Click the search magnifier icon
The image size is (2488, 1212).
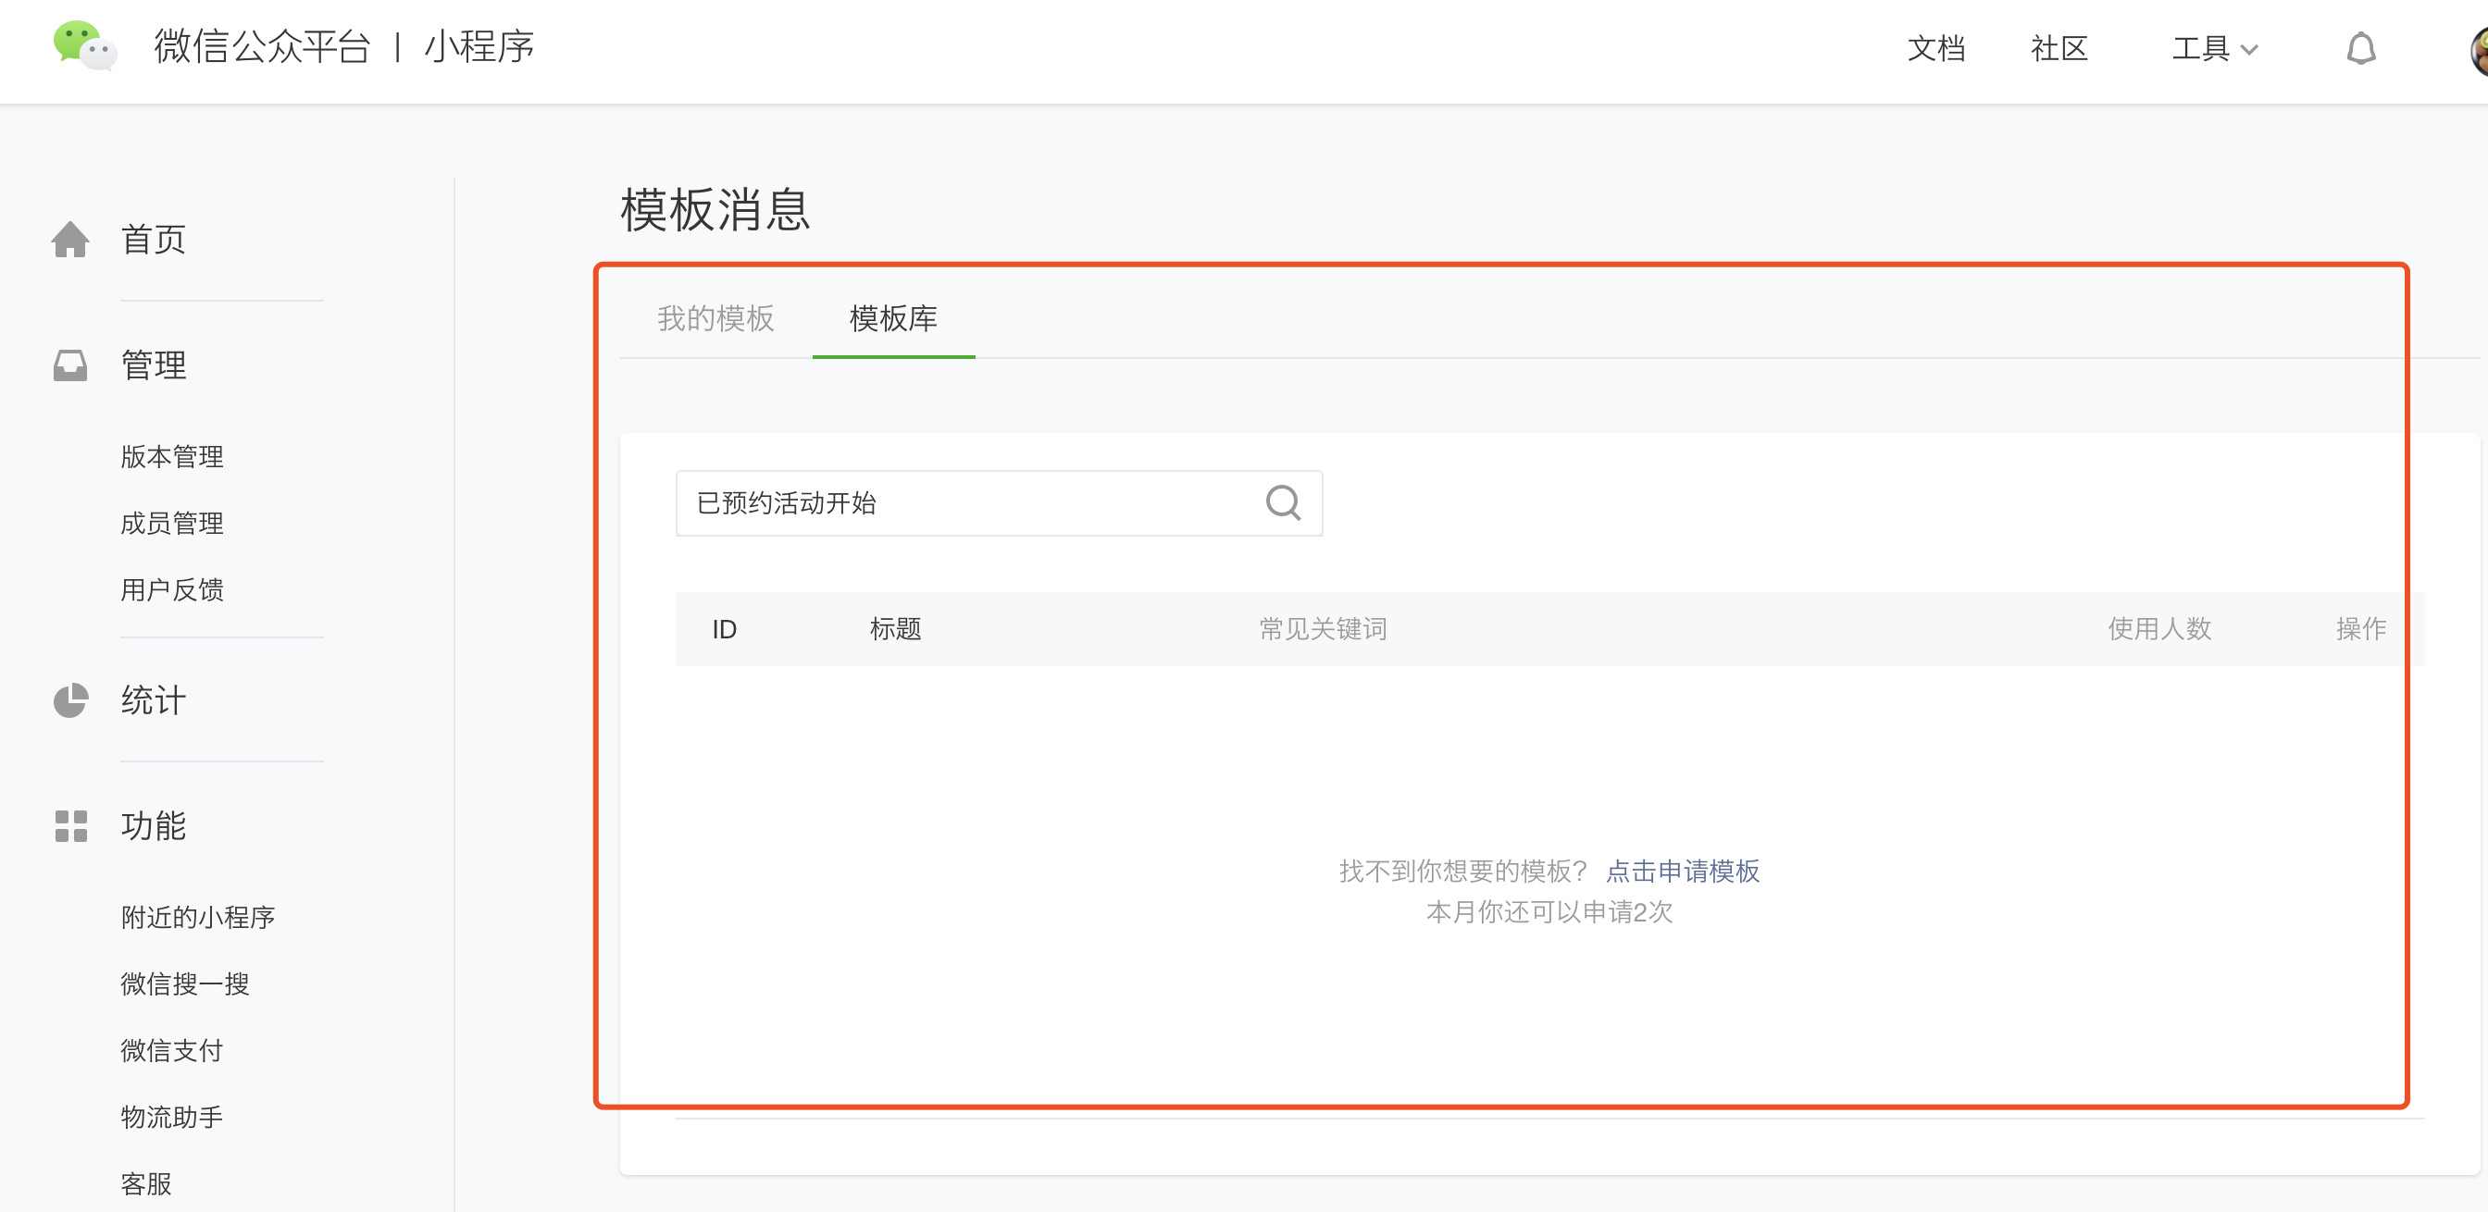[1283, 502]
